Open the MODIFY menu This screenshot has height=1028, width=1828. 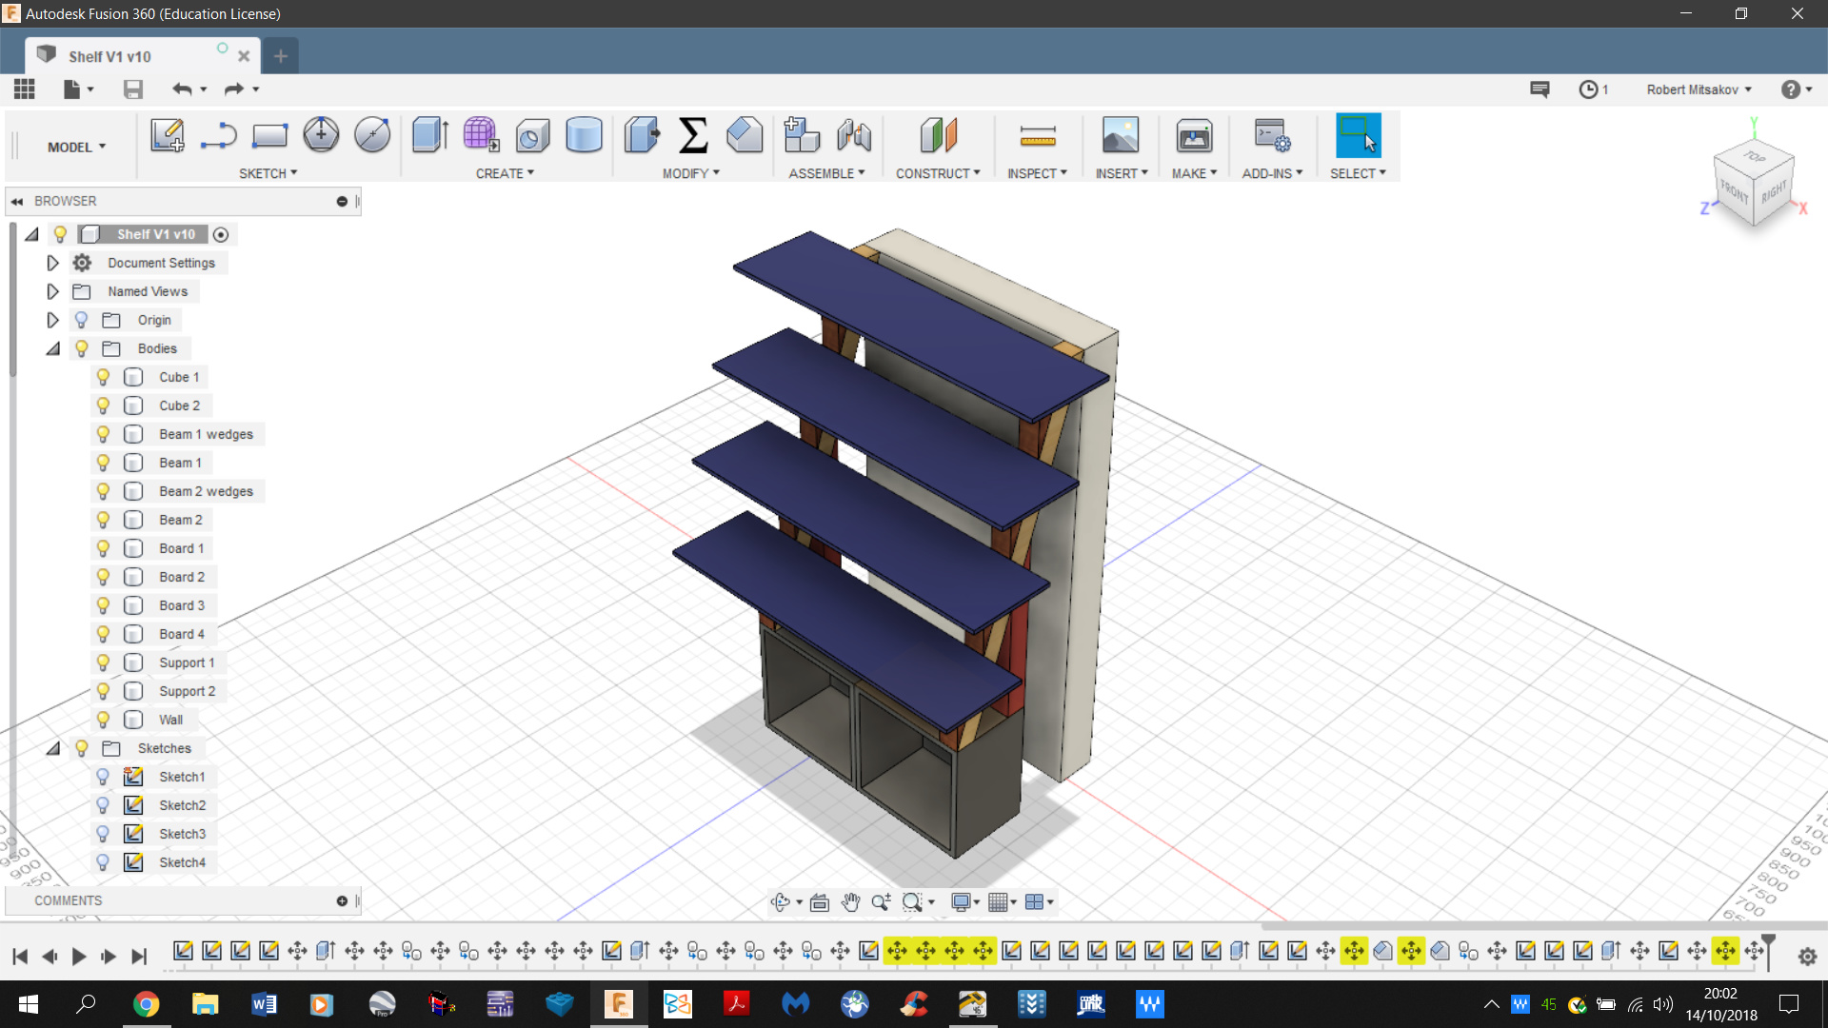(690, 173)
